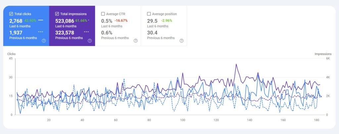
Task: Click the 15 clicks axis tick
Action: coord(11,96)
